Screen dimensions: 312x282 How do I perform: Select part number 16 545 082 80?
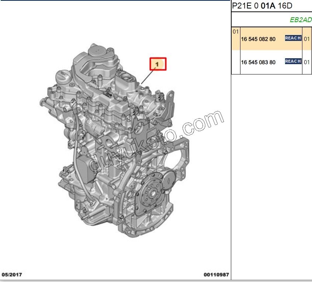[258, 38]
